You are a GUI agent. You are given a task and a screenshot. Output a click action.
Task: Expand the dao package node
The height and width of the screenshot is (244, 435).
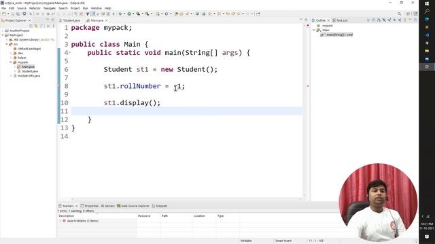click(11, 53)
